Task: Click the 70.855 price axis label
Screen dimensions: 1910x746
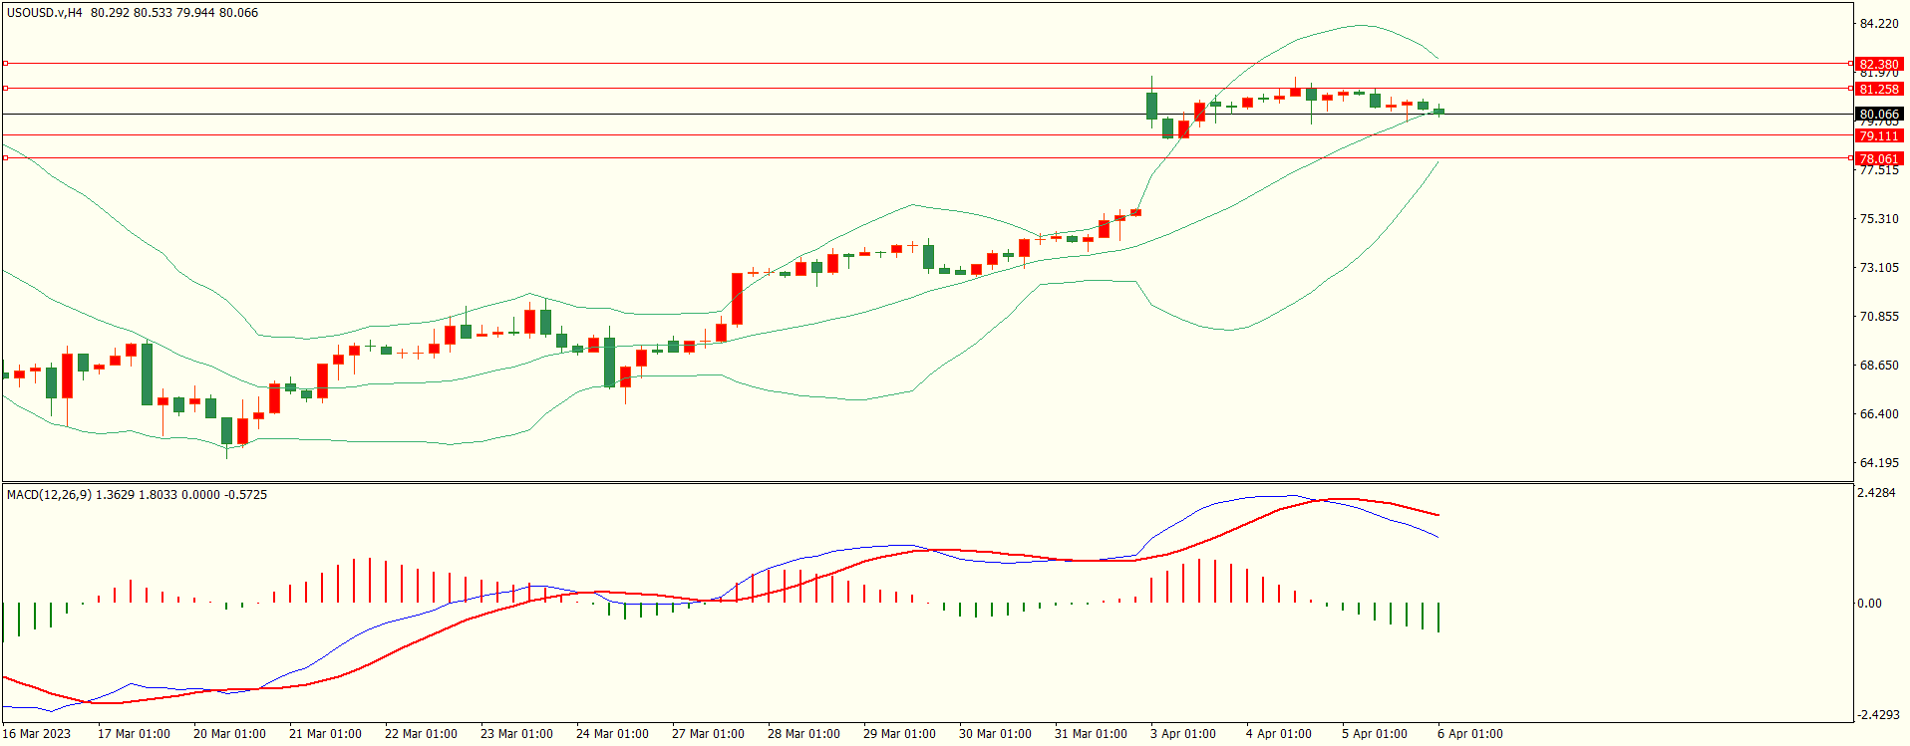Action: (x=1879, y=316)
